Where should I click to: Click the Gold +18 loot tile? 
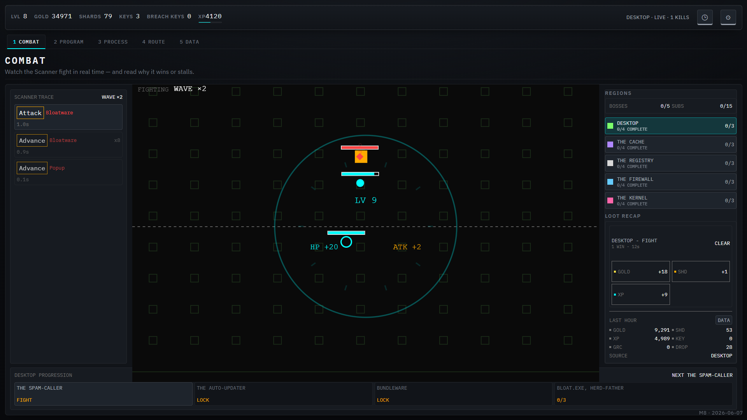click(x=641, y=272)
